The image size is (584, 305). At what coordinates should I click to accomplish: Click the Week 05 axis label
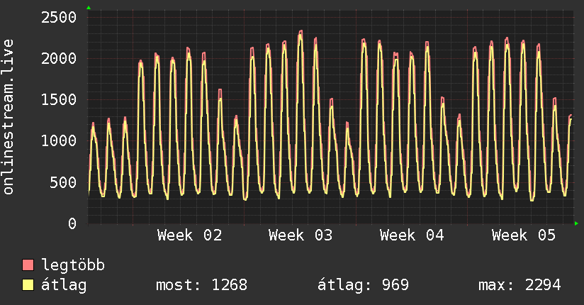523,235
